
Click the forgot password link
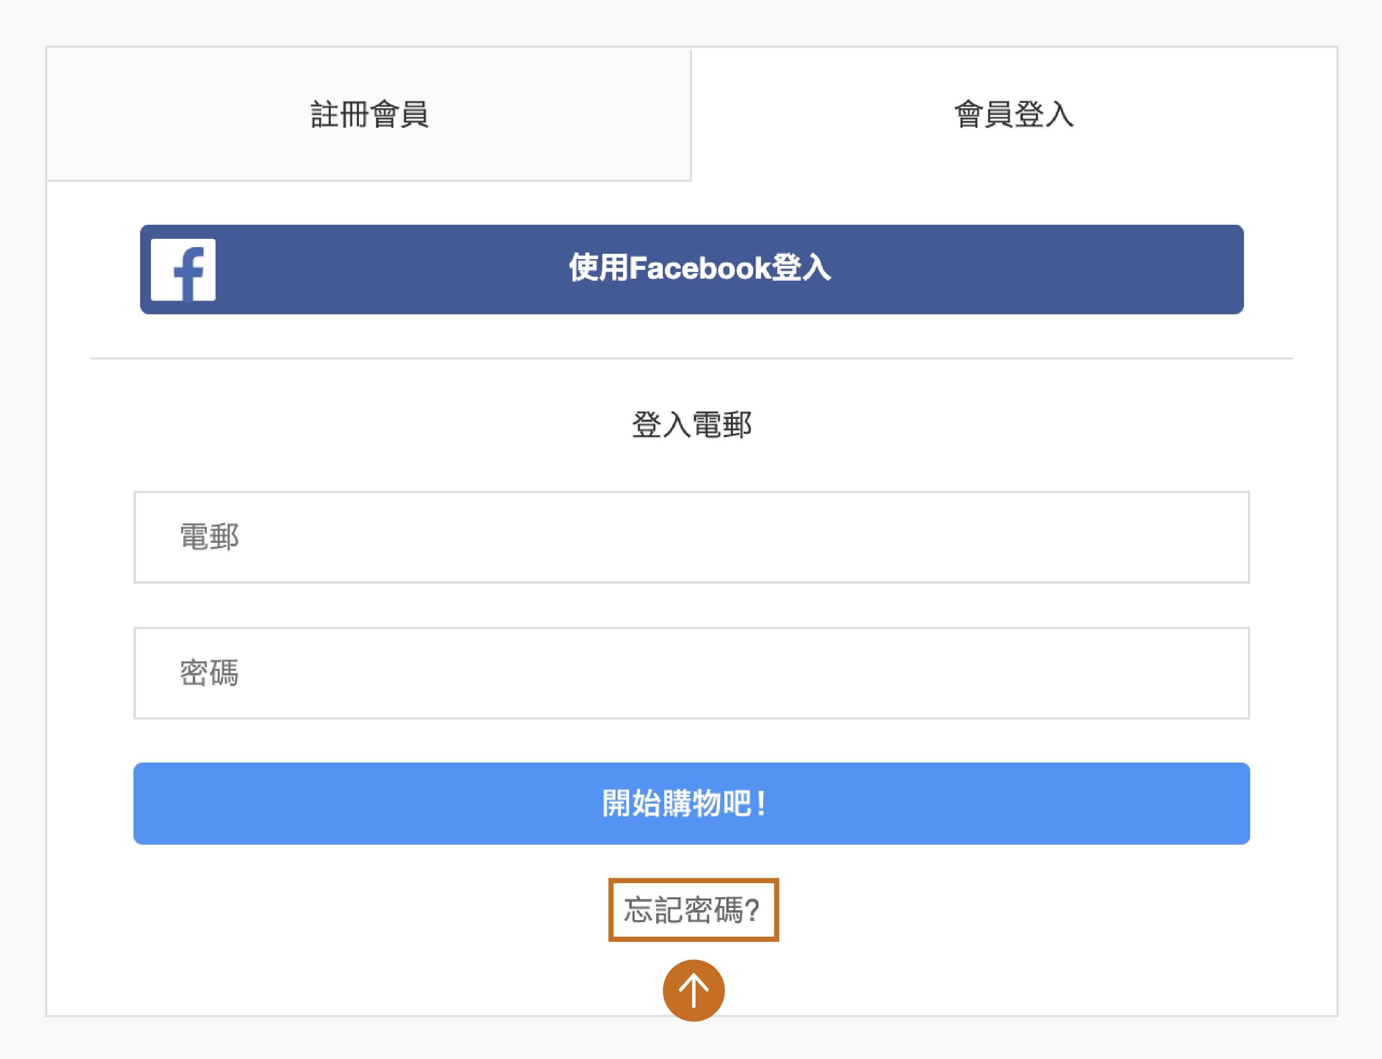click(x=693, y=910)
